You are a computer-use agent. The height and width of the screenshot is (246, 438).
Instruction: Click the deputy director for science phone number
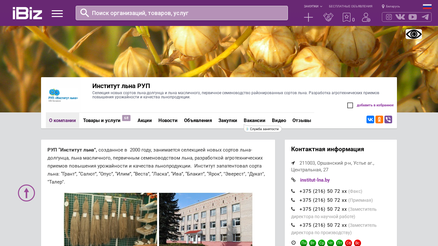tap(323, 209)
